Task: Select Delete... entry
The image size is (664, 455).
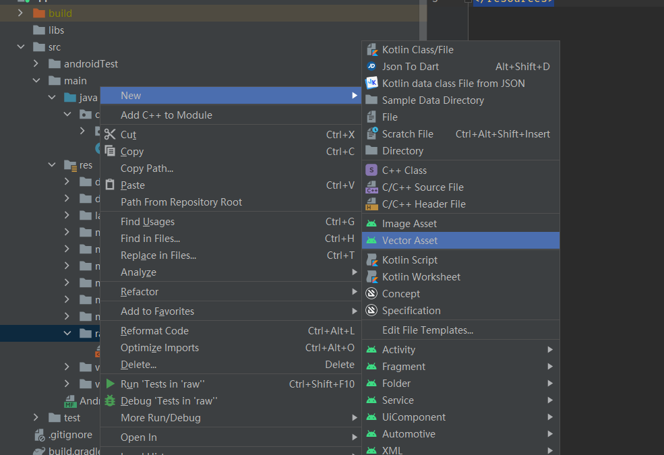Action: (x=231, y=365)
